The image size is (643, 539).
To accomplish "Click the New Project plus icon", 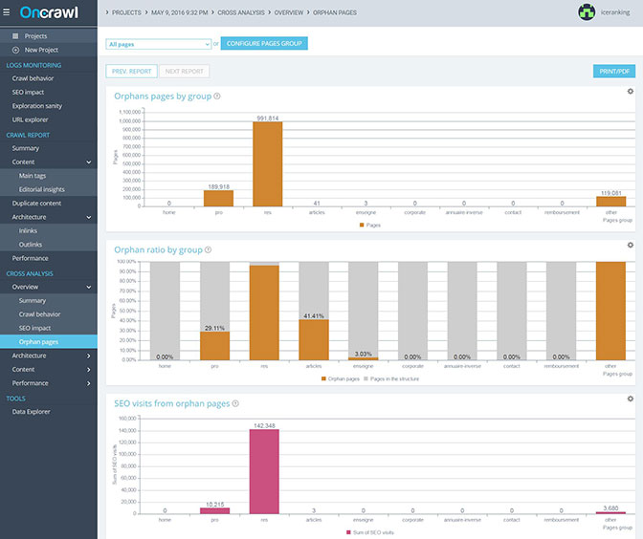I will pos(15,50).
